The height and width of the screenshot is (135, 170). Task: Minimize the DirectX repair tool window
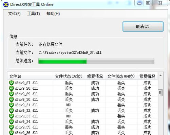[139, 3]
